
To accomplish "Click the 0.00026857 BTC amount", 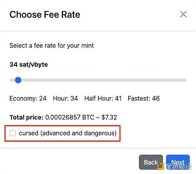I will [x=70, y=117].
